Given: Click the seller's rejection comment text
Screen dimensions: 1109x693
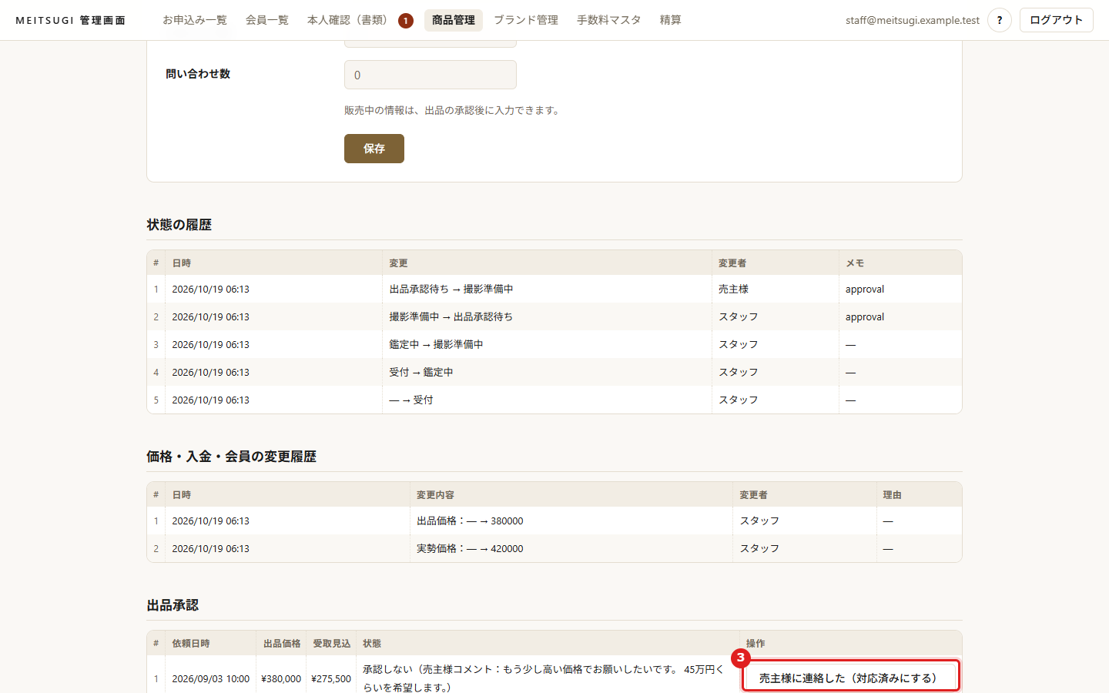Looking at the screenshot, I should pyautogui.click(x=544, y=678).
